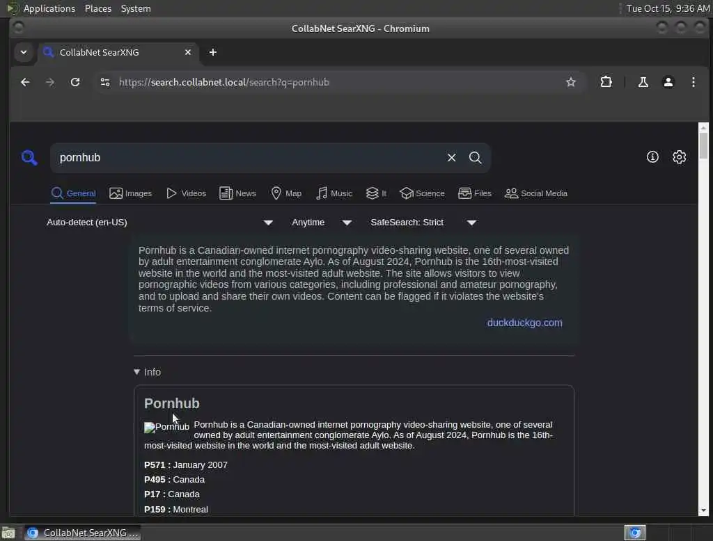Click scrollbar down arrow
The image size is (713, 541).
point(703,510)
